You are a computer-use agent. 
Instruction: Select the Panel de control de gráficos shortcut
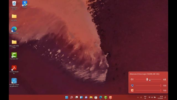pos(14,82)
